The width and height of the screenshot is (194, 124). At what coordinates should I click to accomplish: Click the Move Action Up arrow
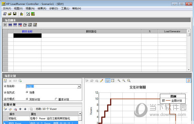click(x=20, y=109)
